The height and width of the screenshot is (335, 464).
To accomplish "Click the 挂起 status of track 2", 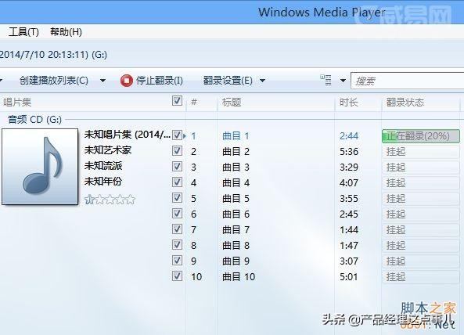I will (x=396, y=152).
